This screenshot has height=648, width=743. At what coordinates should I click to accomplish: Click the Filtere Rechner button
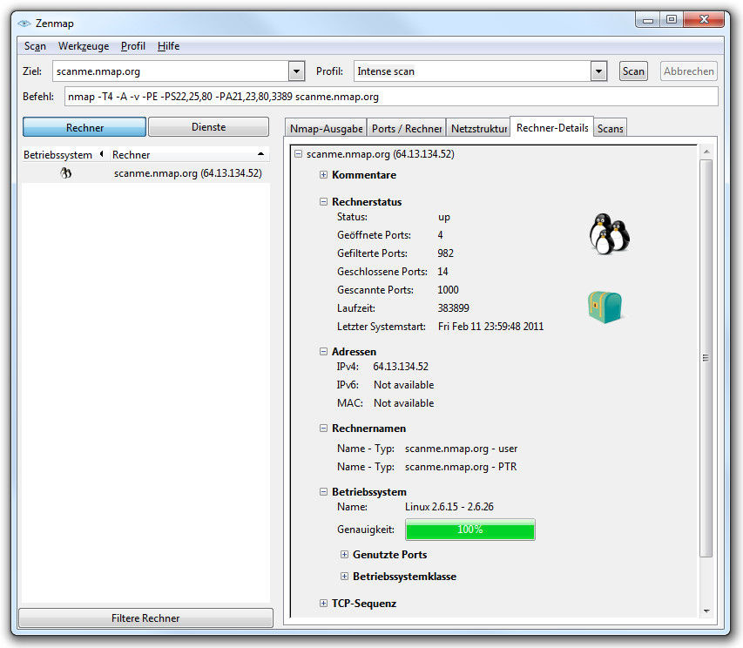pyautogui.click(x=145, y=618)
